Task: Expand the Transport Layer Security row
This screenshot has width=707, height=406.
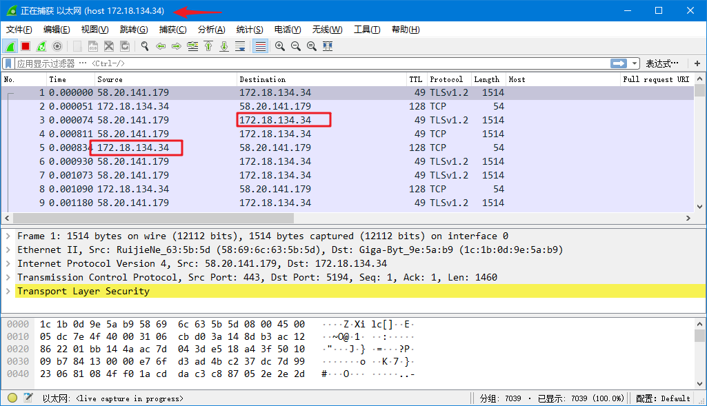Action: point(8,291)
